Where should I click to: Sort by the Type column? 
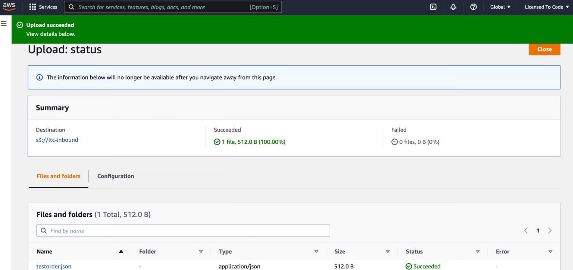316,252
